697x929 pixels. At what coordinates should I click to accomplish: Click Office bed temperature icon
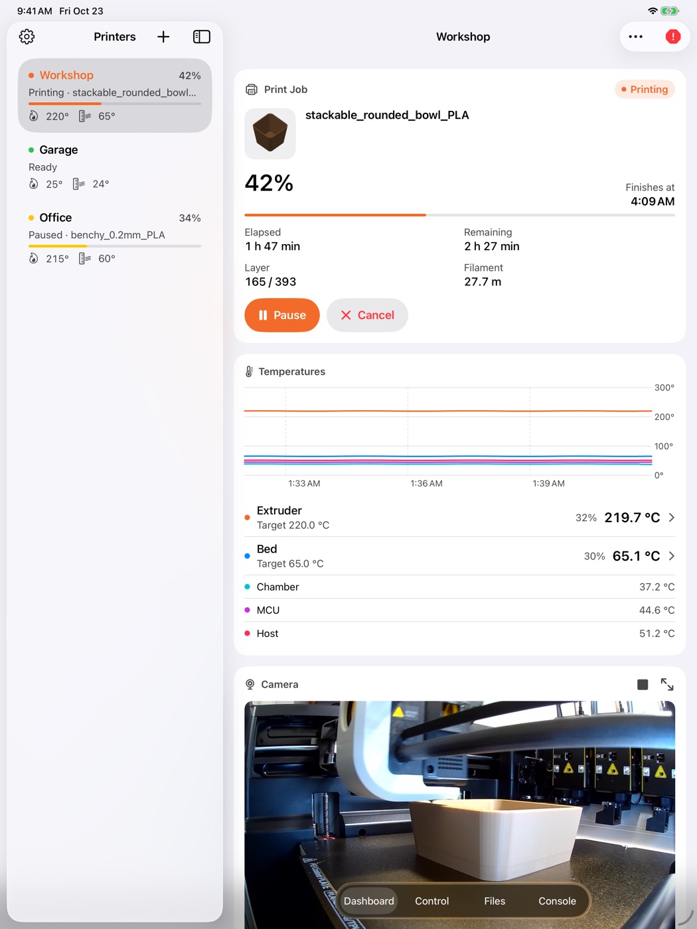(x=85, y=258)
